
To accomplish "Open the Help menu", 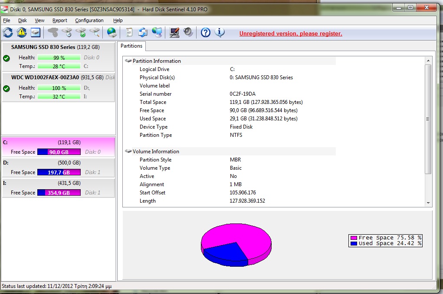I will 118,20.
